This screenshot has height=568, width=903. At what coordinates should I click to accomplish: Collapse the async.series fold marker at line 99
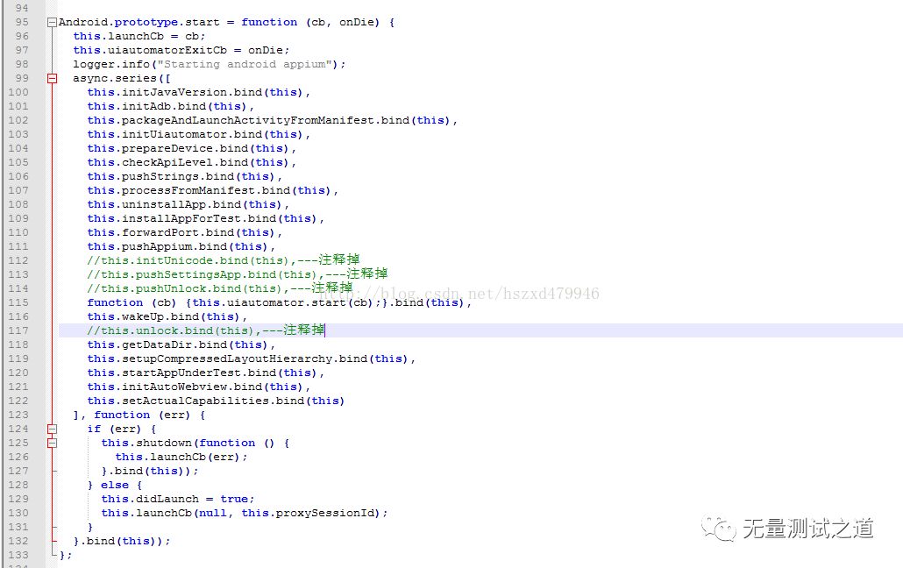coord(52,78)
